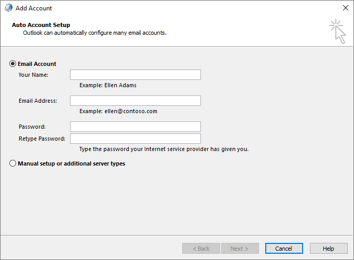Click the "Email Address:" label text
Viewport: 354px width, 260px height.
point(38,101)
